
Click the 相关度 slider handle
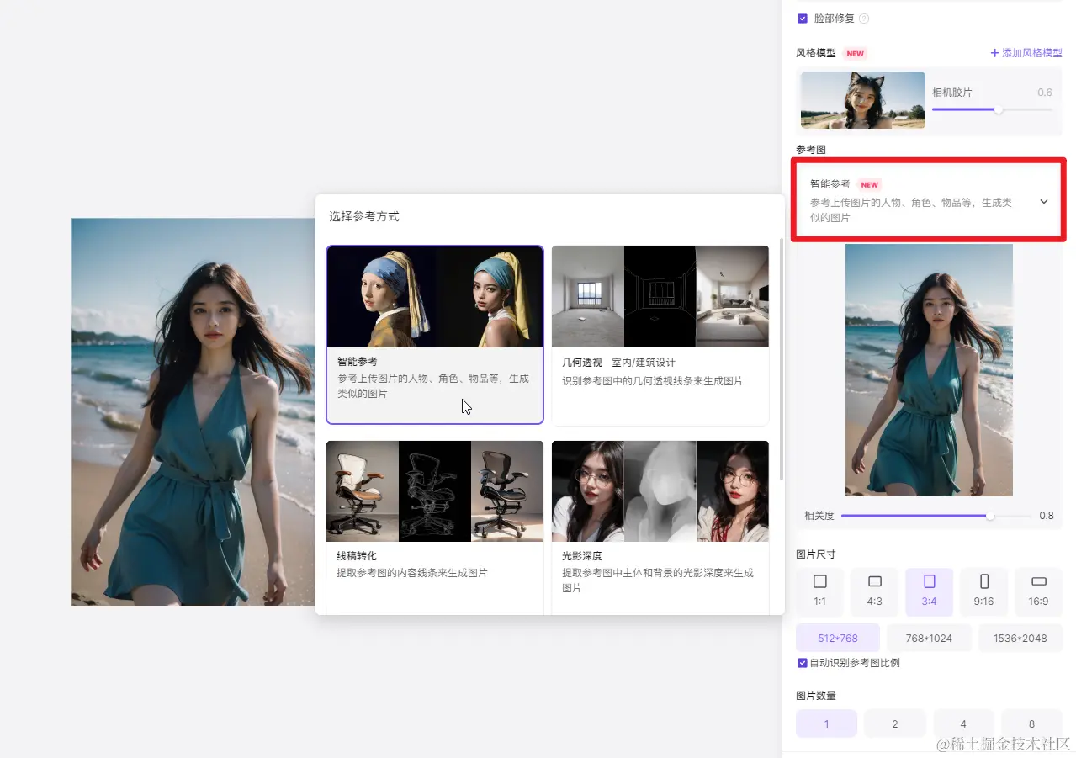coord(989,516)
